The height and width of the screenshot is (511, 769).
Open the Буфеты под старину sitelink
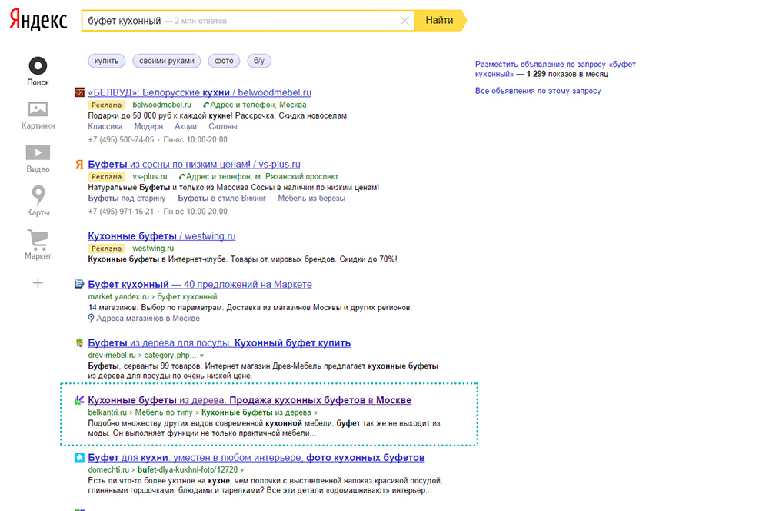click(127, 199)
